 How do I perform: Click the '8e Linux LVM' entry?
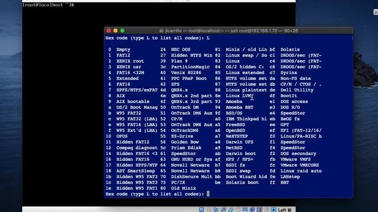[x=233, y=95]
